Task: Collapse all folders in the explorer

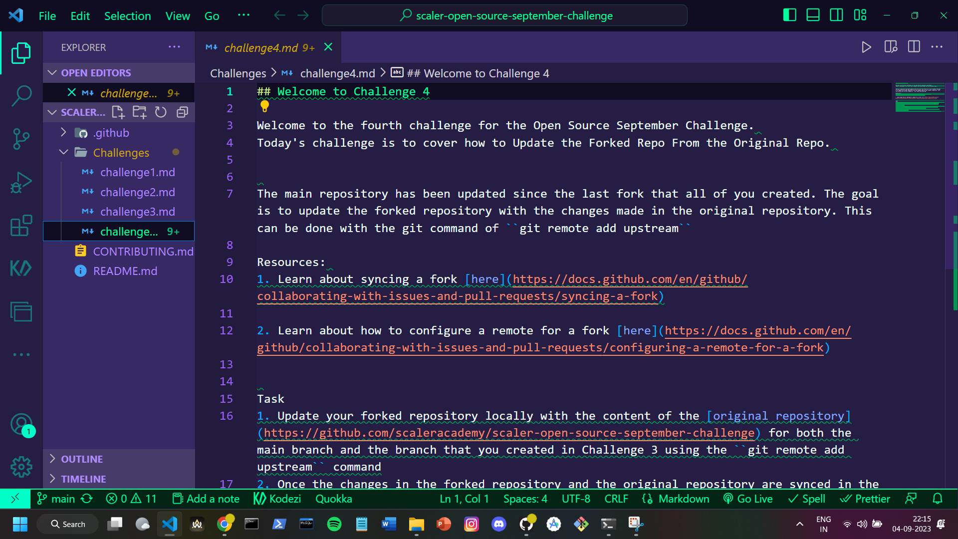Action: 182,112
